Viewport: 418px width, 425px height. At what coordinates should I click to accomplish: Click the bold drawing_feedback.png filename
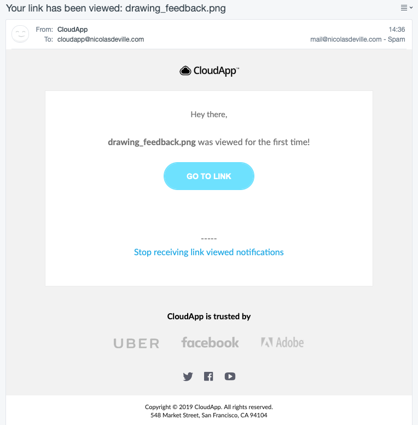(x=152, y=142)
